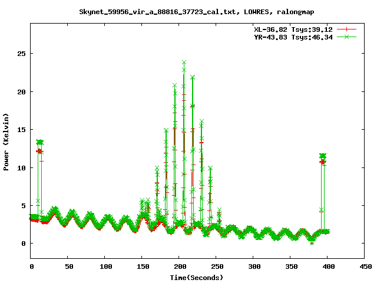
Task: Click the x-axis tick label '300'
Action: coord(254,266)
